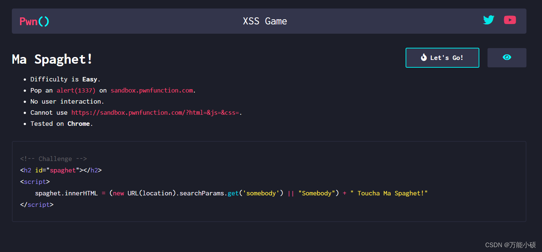Click the Pwn() logo
Viewport: 542px width, 252px height.
tap(34, 21)
